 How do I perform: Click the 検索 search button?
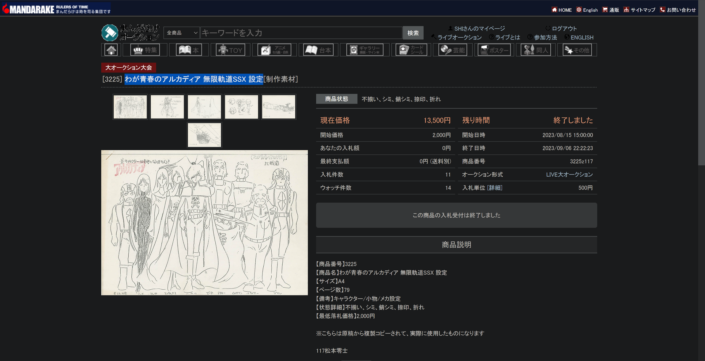point(413,33)
